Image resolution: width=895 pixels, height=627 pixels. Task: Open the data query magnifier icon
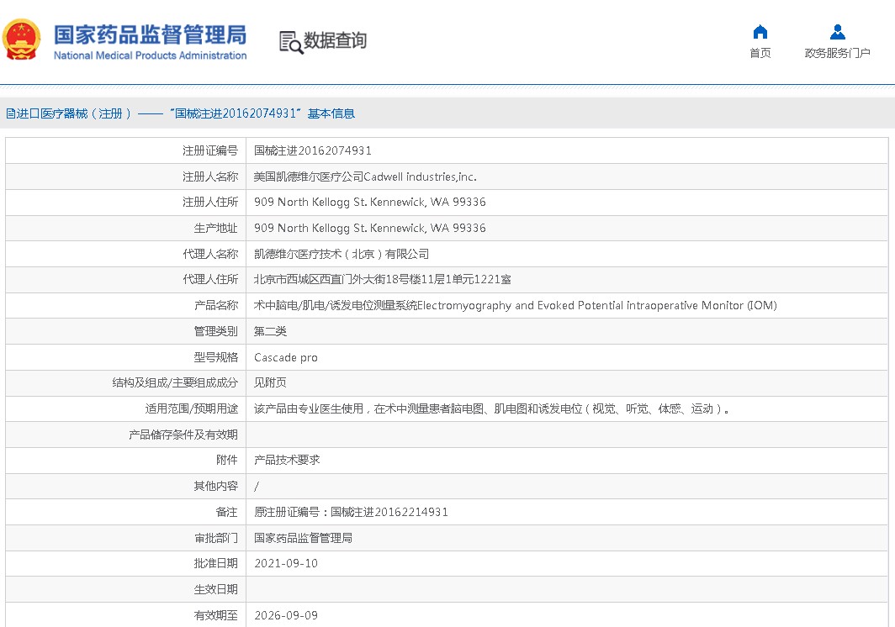(x=291, y=42)
